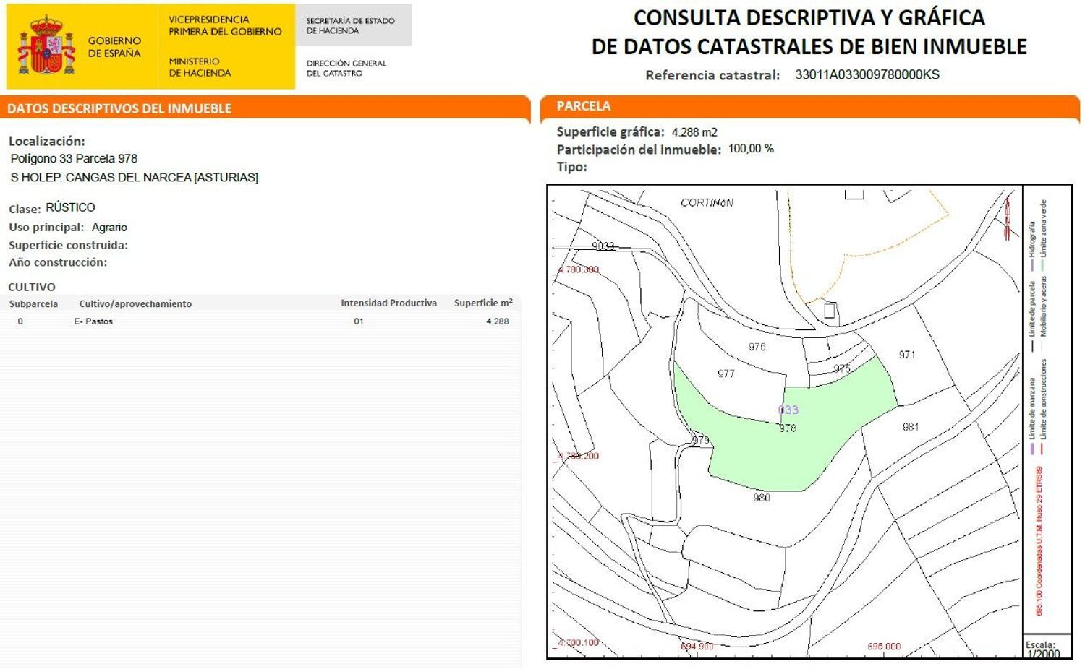The height and width of the screenshot is (669, 1085).
Task: Click parcel number 977 on the map
Action: (726, 374)
